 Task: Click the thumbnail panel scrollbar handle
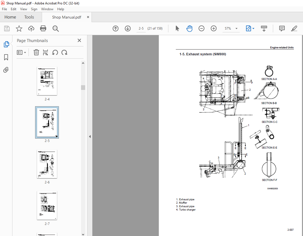click(x=83, y=87)
